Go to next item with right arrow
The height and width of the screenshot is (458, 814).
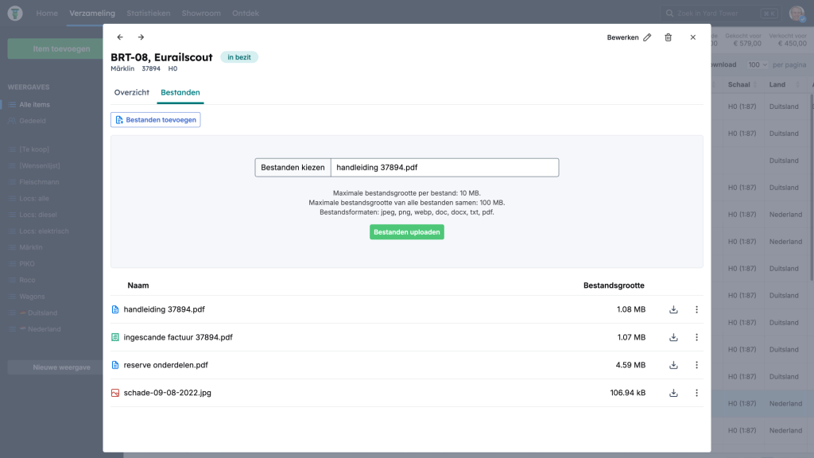pos(141,37)
